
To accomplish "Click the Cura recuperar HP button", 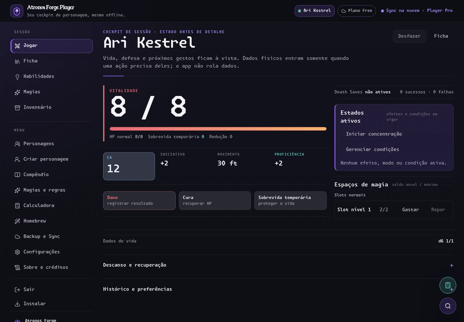I will tap(215, 201).
